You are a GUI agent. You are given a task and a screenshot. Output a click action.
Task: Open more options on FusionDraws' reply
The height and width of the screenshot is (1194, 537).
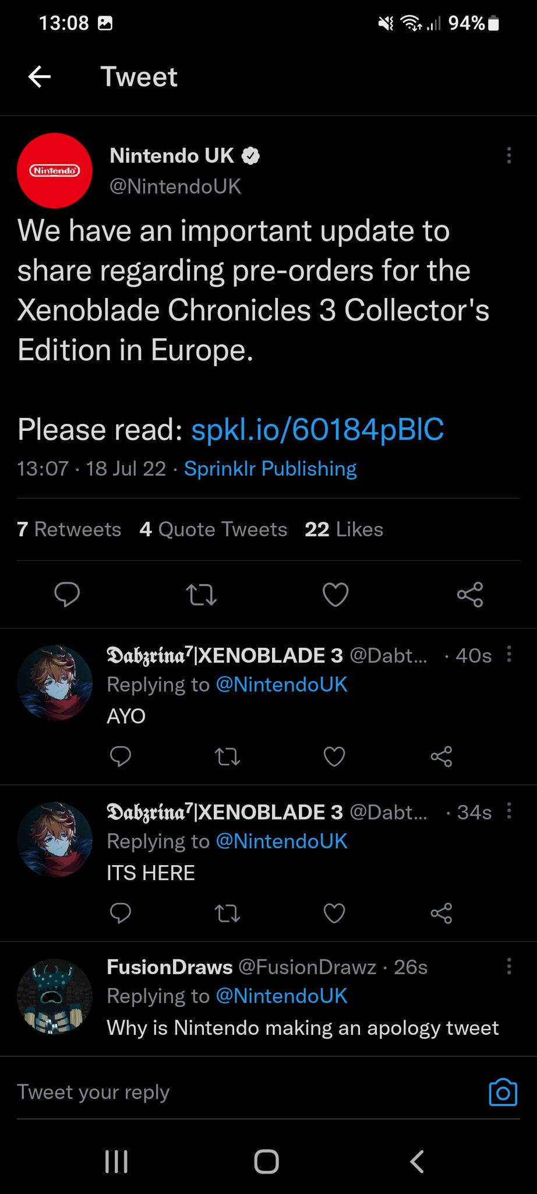(508, 966)
